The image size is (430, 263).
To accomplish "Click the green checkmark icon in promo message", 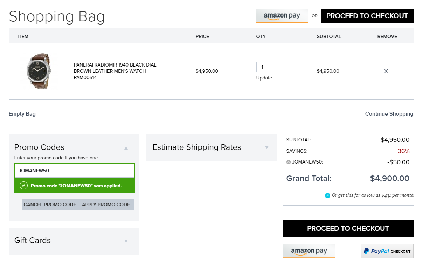I will click(x=23, y=186).
